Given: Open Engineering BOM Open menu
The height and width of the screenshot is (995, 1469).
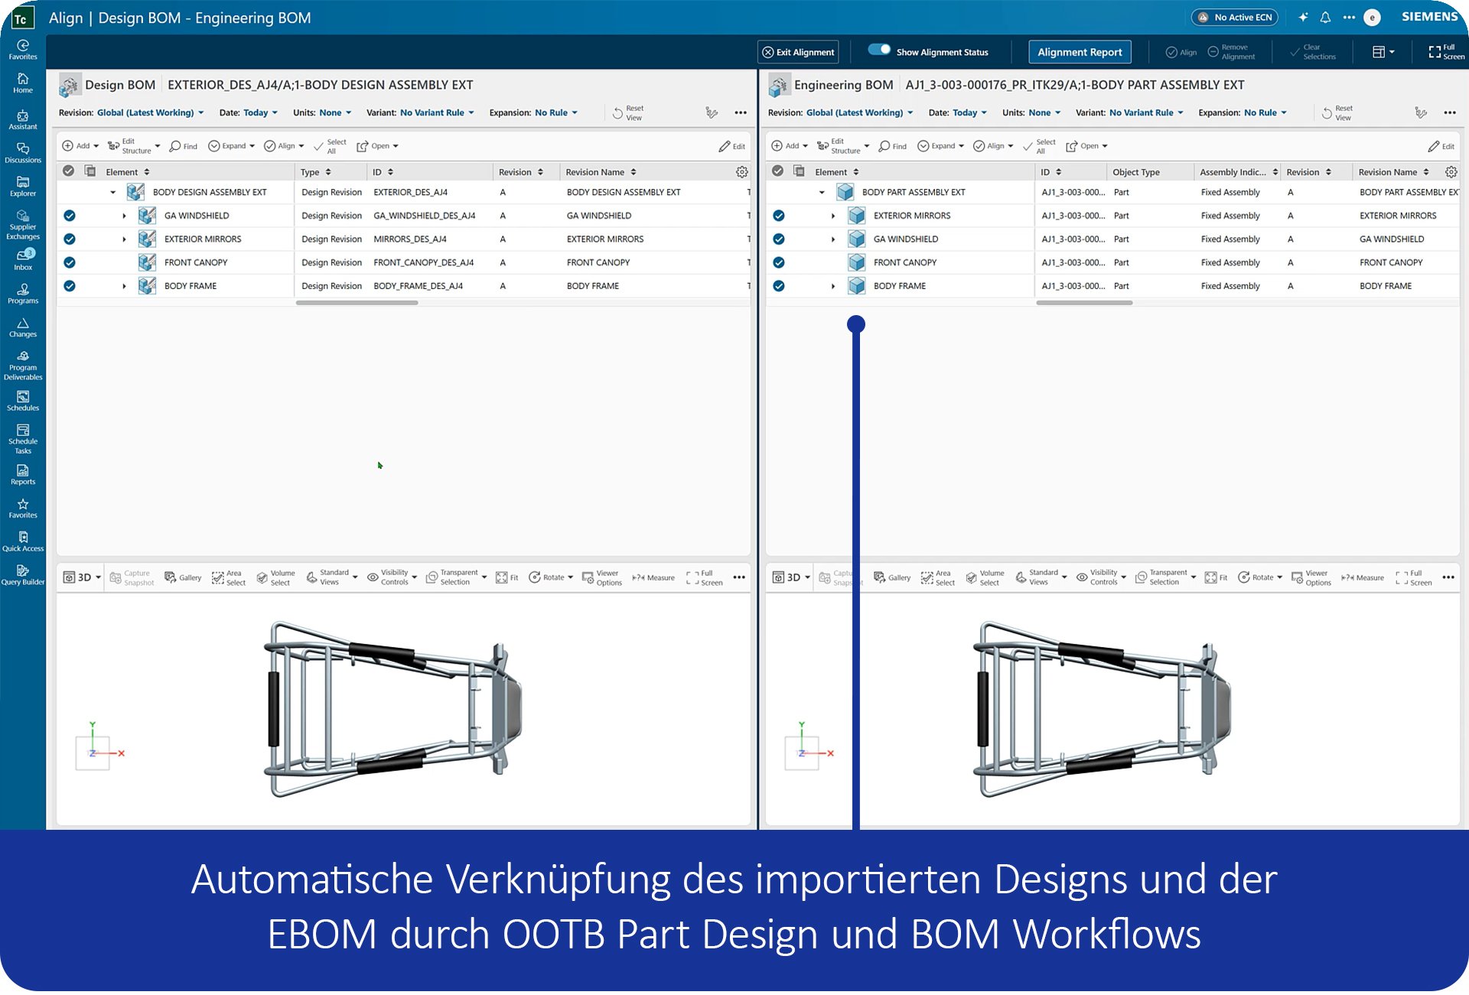Looking at the screenshot, I should 1087,146.
